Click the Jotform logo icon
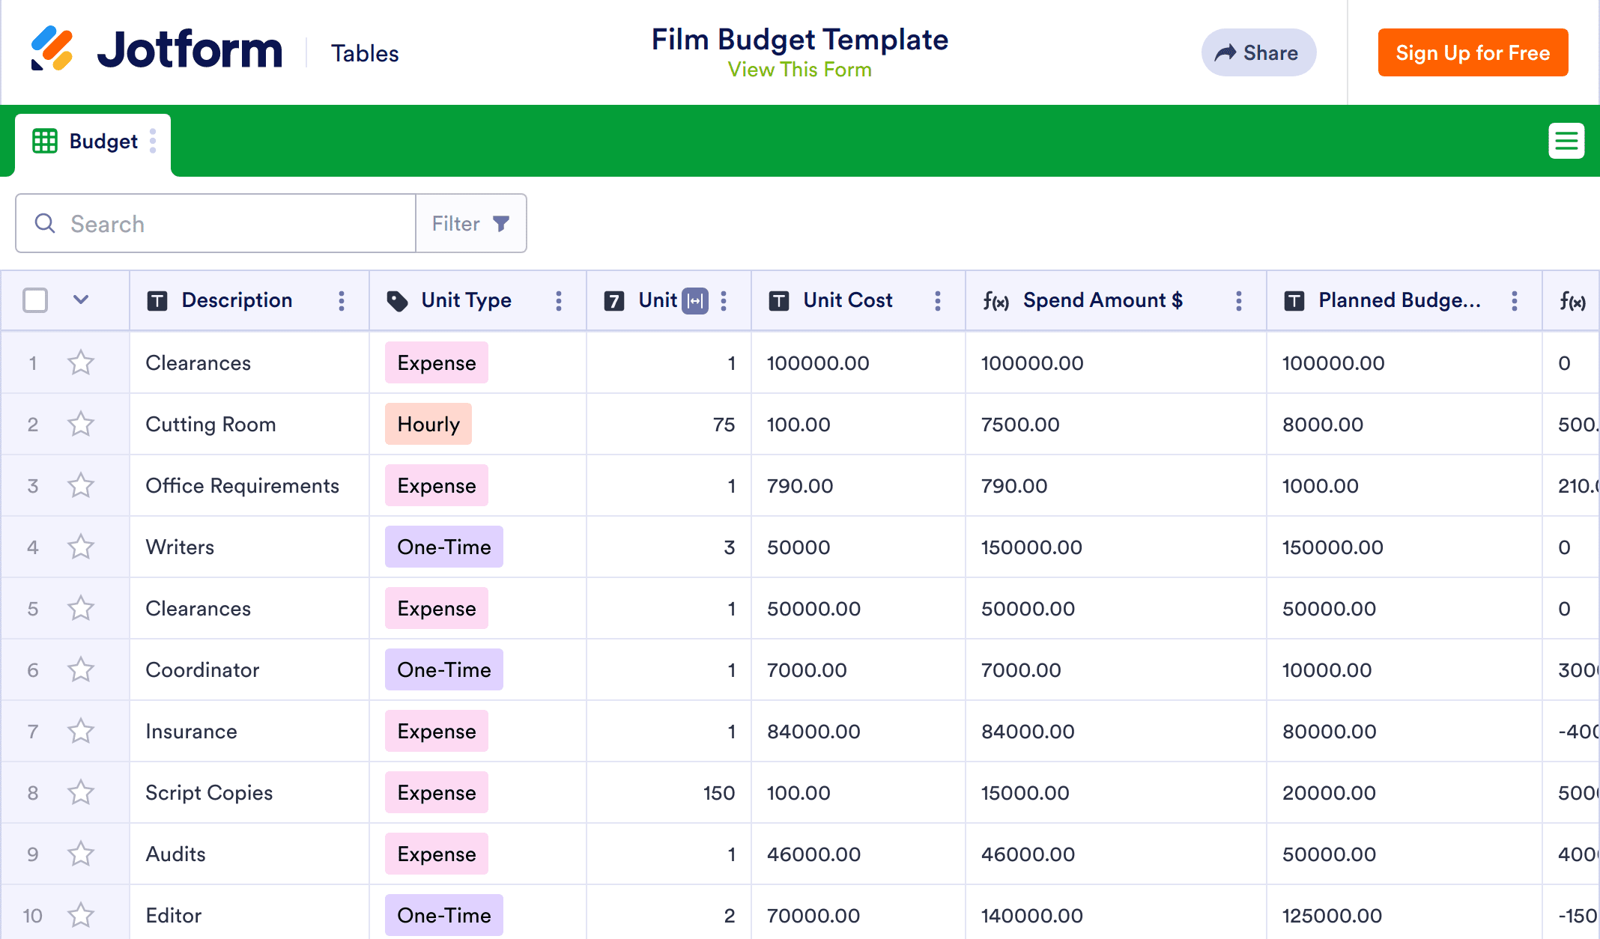The image size is (1600, 939). (x=52, y=49)
